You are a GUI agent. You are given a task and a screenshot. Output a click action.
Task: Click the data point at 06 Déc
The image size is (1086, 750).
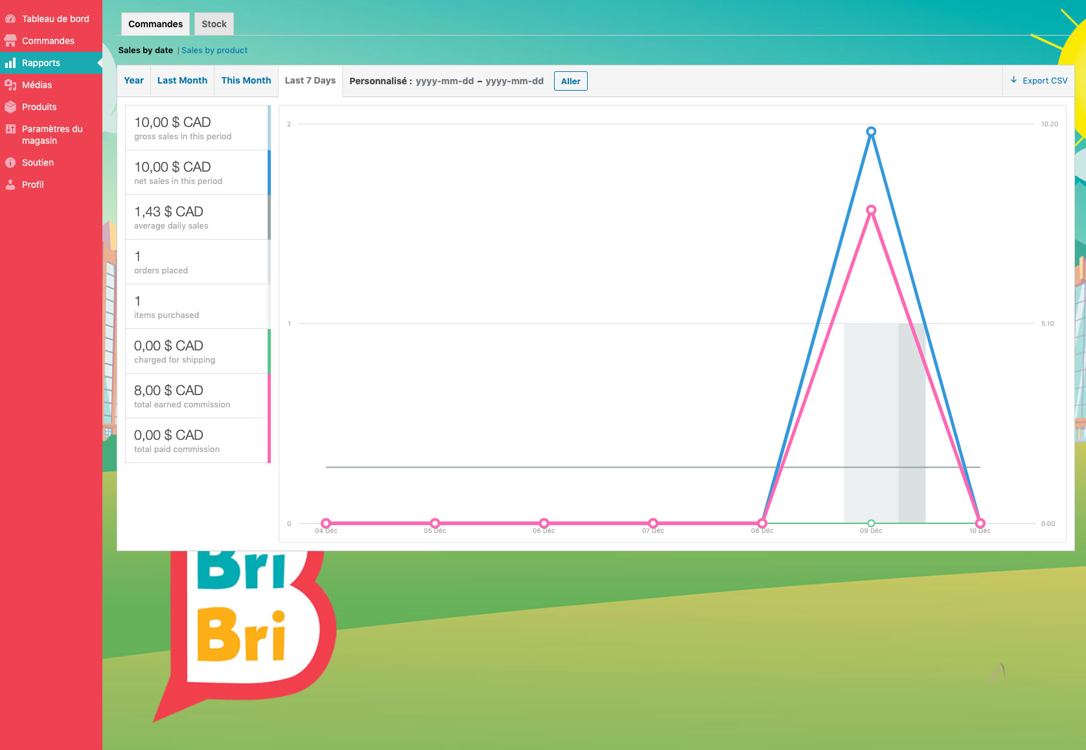(544, 523)
